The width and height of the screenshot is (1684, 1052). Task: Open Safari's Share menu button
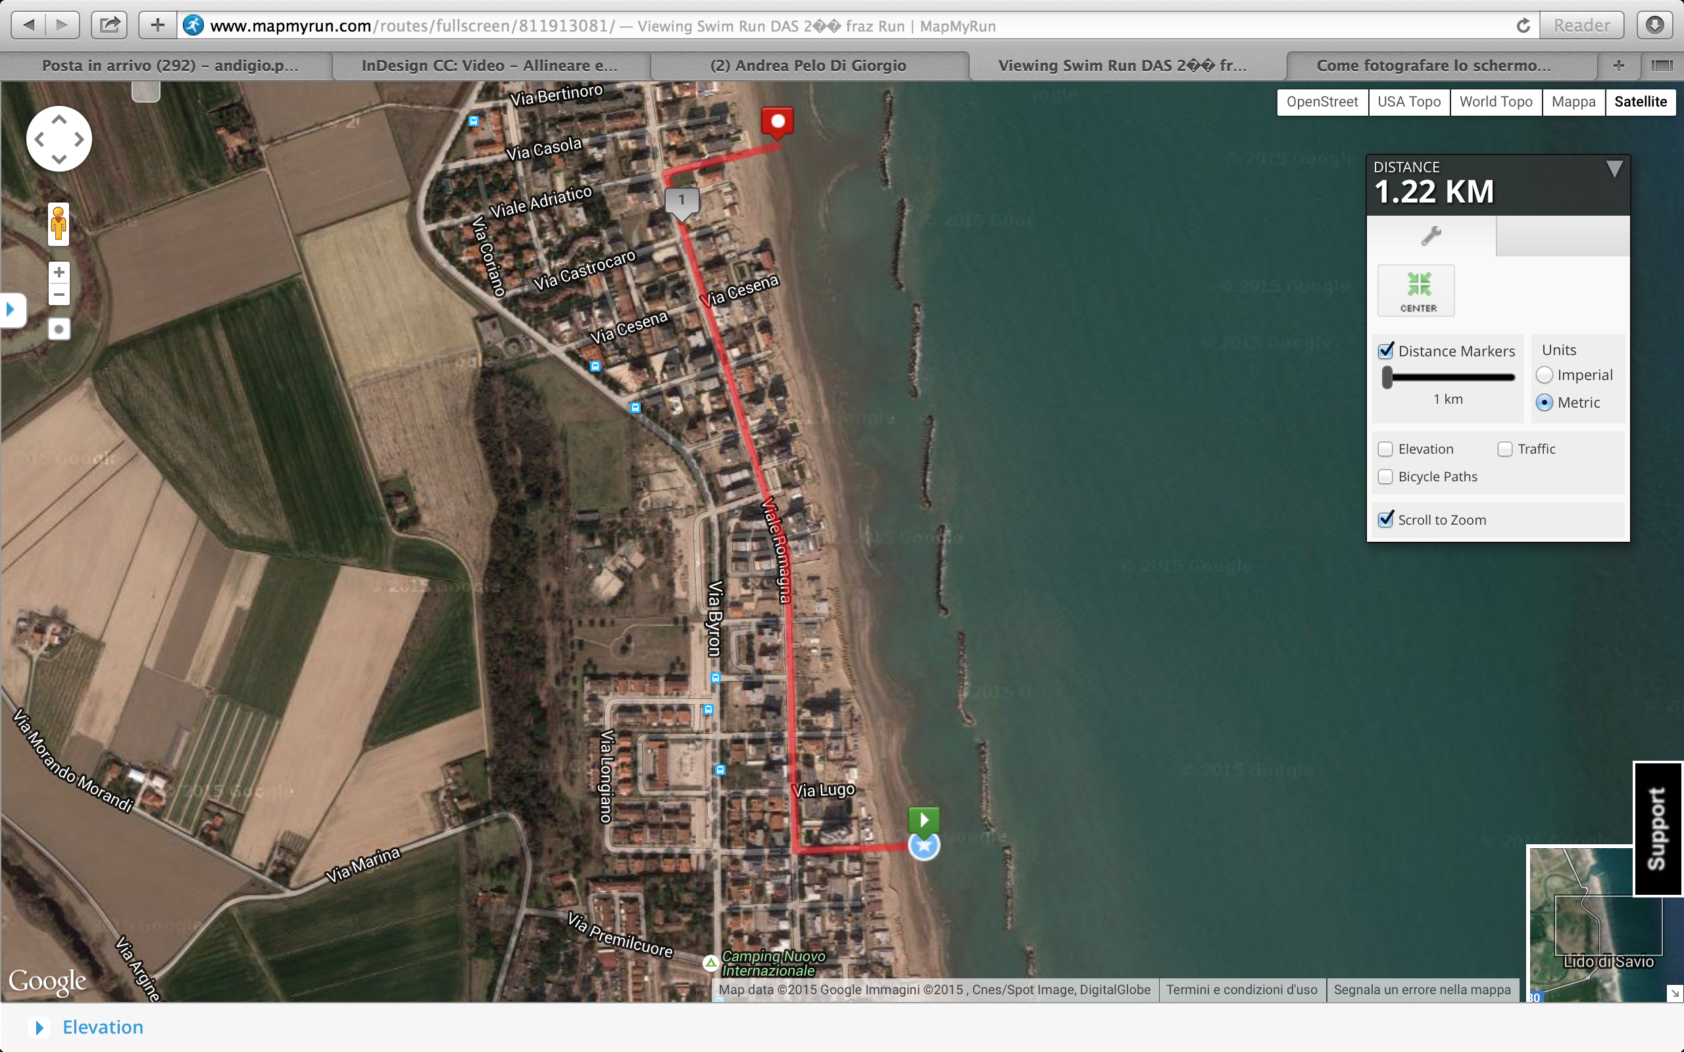[x=109, y=26]
